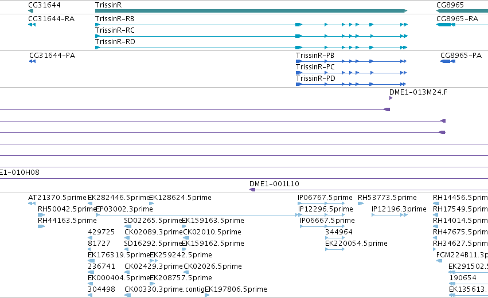Select the 190654 feature label

click(x=463, y=278)
